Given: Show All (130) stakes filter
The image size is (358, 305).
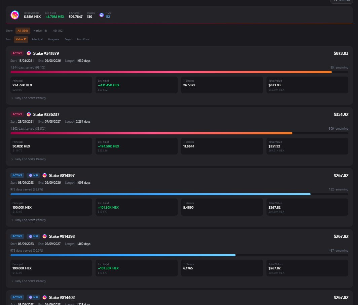Looking at the screenshot, I should [x=23, y=31].
